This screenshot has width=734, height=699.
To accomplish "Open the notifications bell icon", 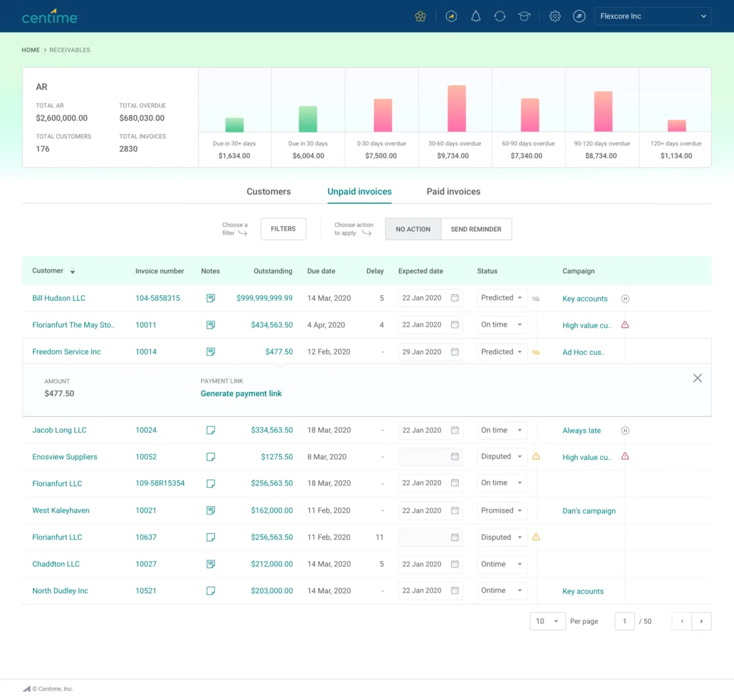I will (x=475, y=17).
